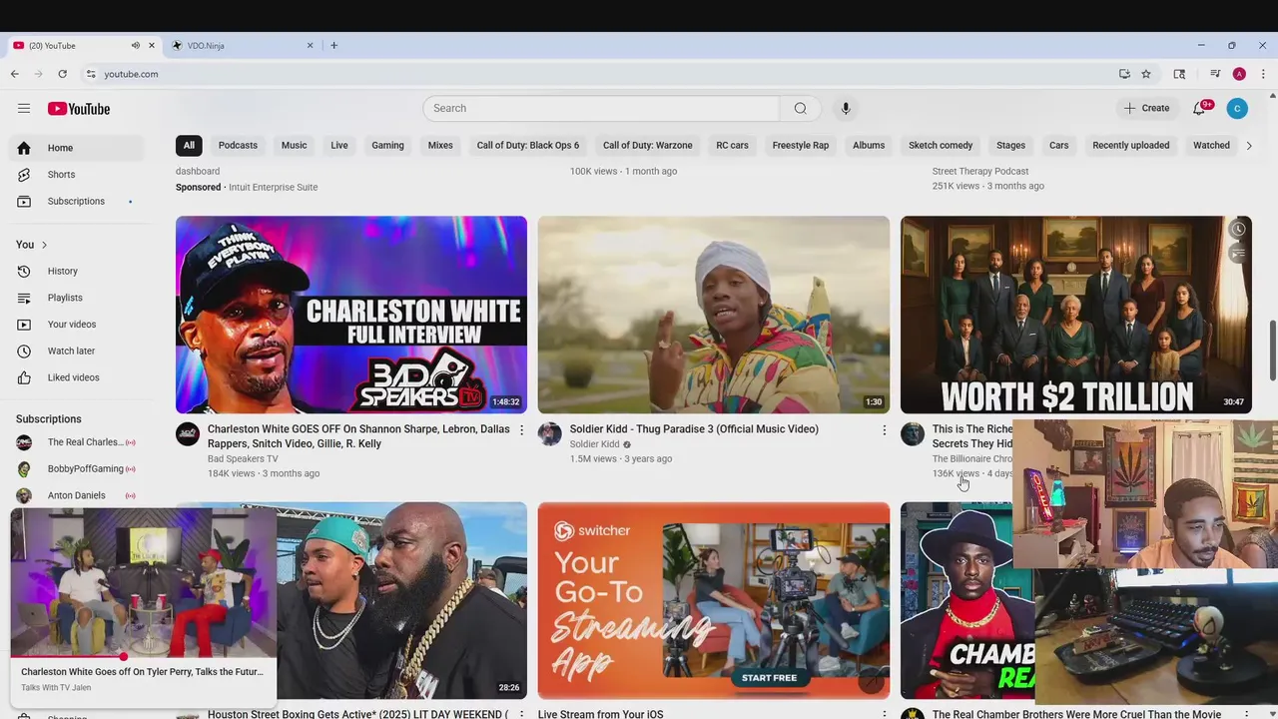This screenshot has height=719, width=1278.
Task: Open the Chrome profile avatar
Action: (1239, 74)
